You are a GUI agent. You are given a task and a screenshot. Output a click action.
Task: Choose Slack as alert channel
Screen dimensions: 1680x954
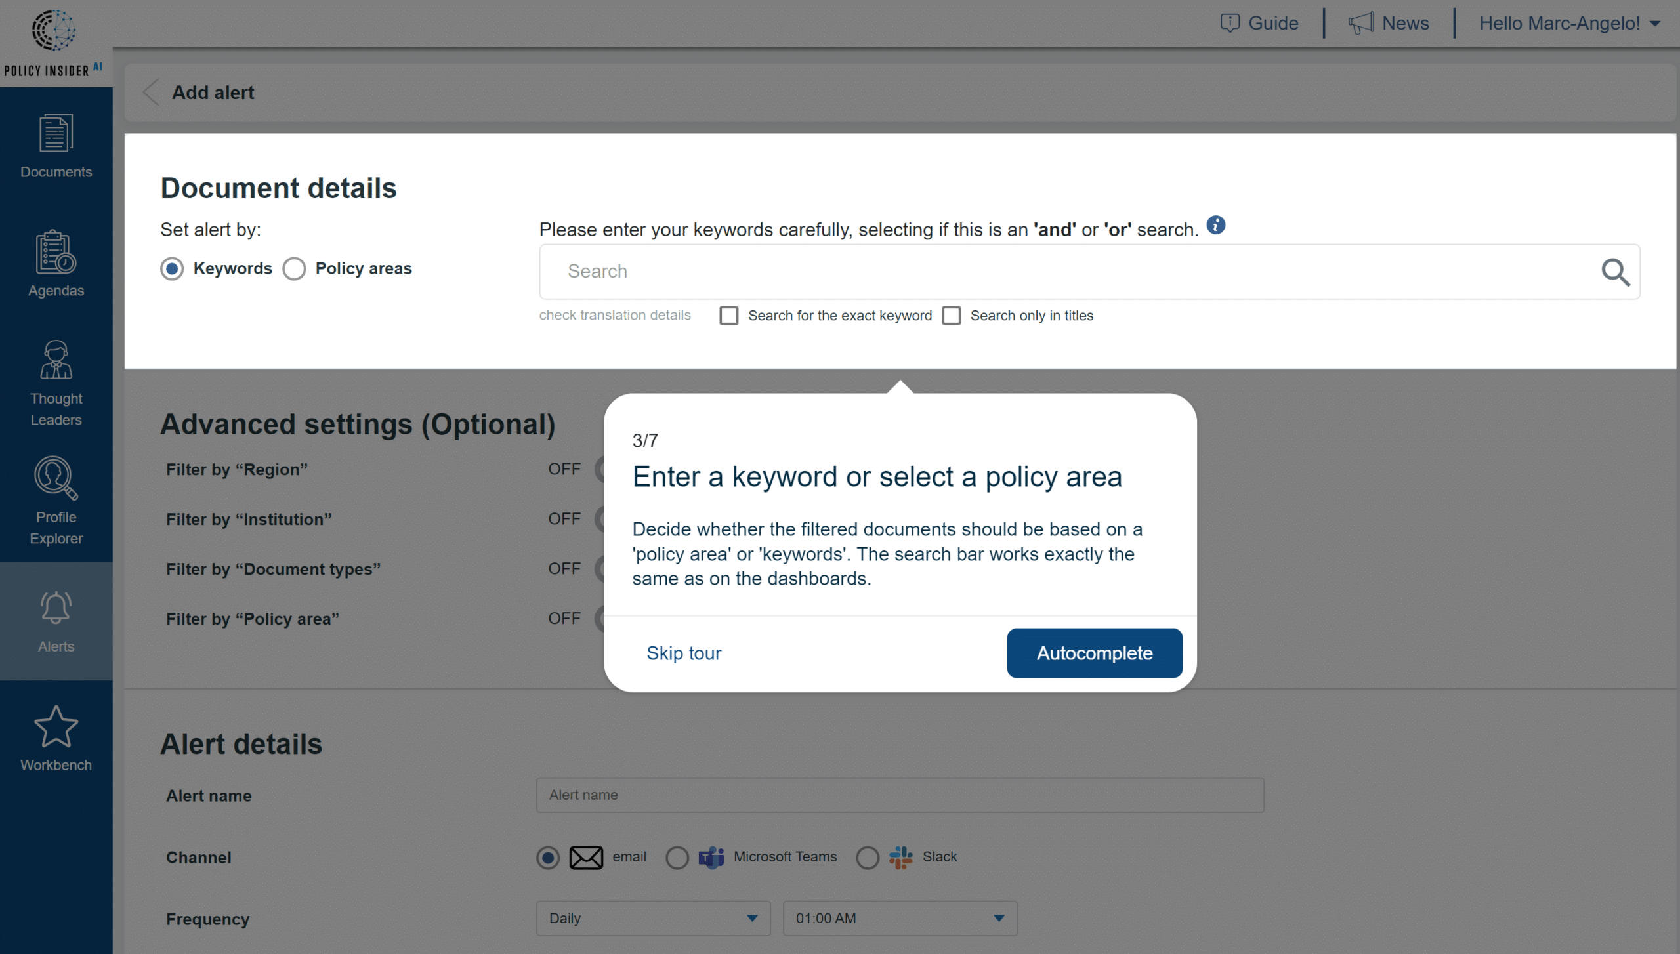coord(868,858)
